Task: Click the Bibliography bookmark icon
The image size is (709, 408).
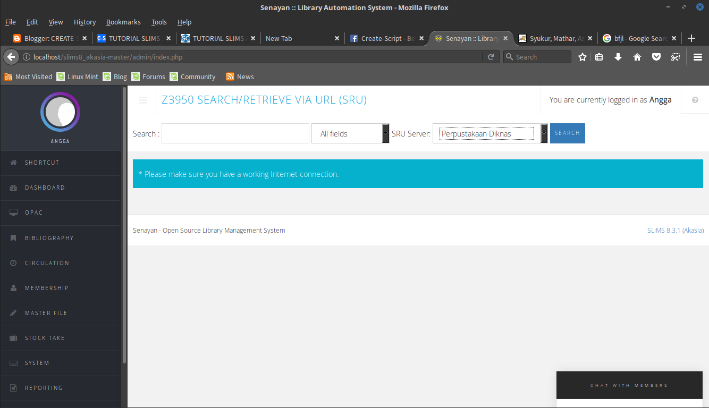Action: (x=14, y=238)
